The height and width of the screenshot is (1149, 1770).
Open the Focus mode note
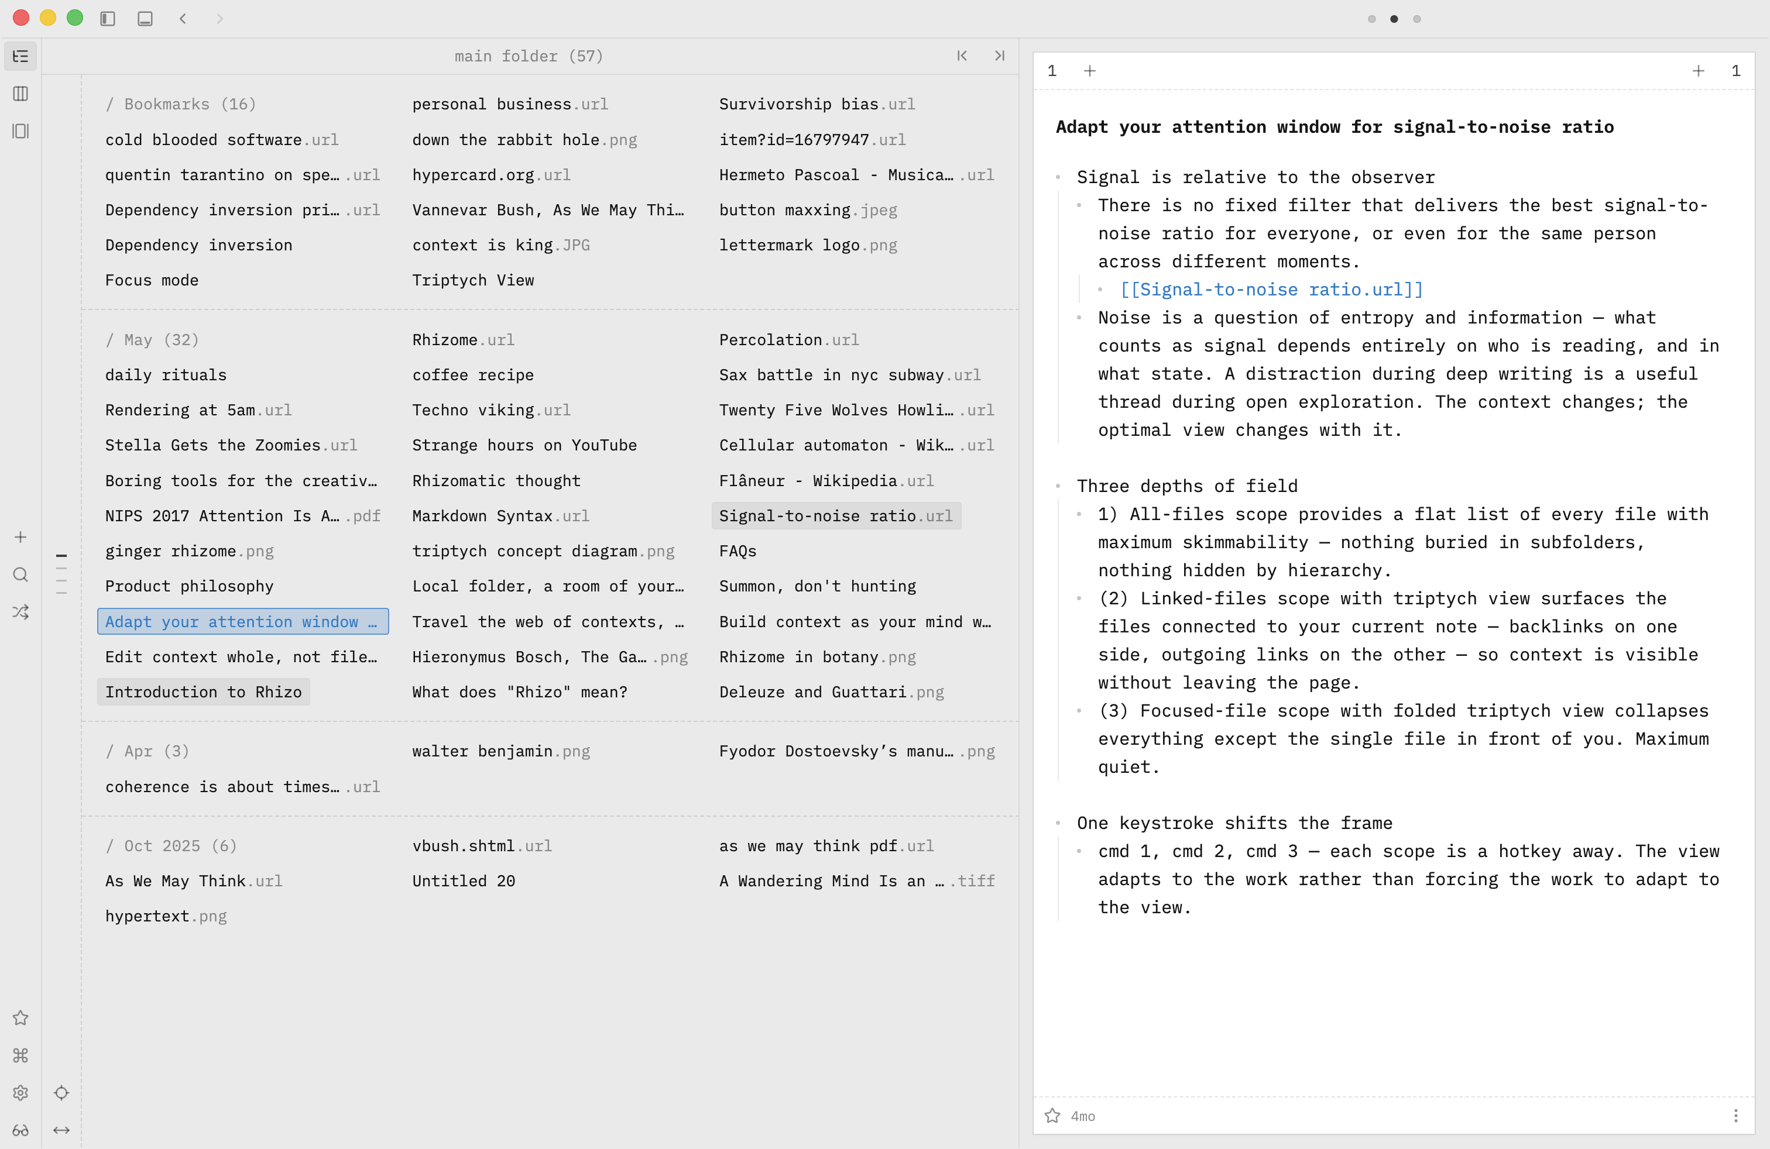[x=152, y=280]
